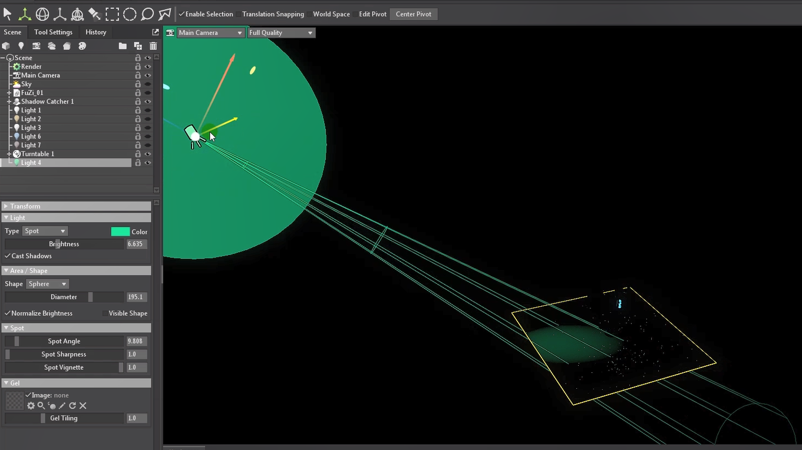Open the History tab
The width and height of the screenshot is (802, 450).
point(95,32)
